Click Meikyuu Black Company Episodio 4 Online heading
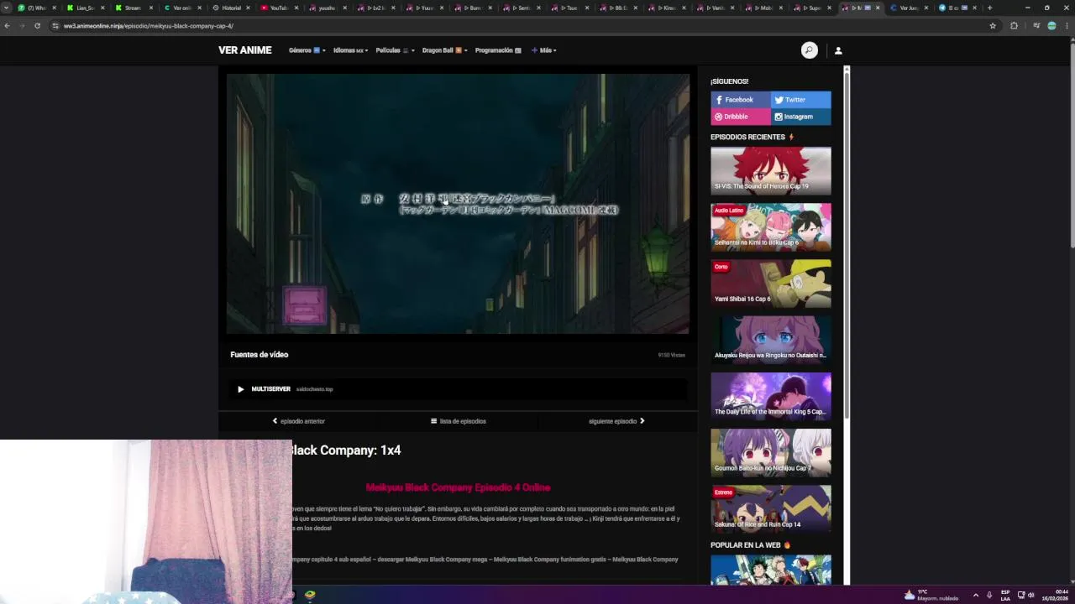 (x=458, y=487)
